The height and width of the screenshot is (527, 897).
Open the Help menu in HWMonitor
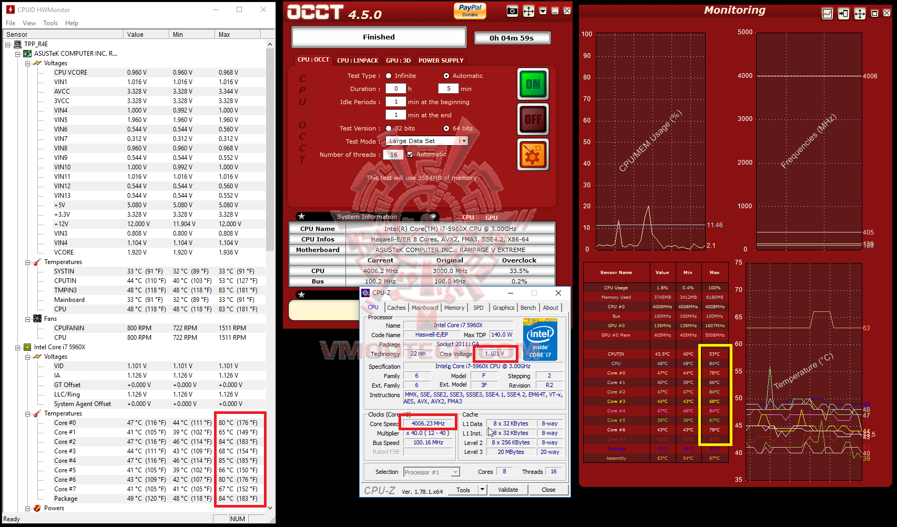coord(72,23)
